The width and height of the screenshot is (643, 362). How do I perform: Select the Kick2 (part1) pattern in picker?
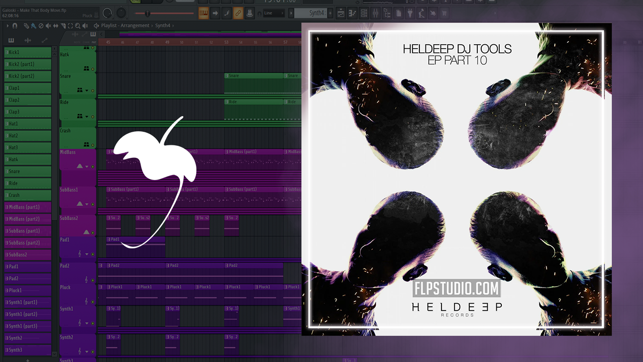pyautogui.click(x=28, y=64)
